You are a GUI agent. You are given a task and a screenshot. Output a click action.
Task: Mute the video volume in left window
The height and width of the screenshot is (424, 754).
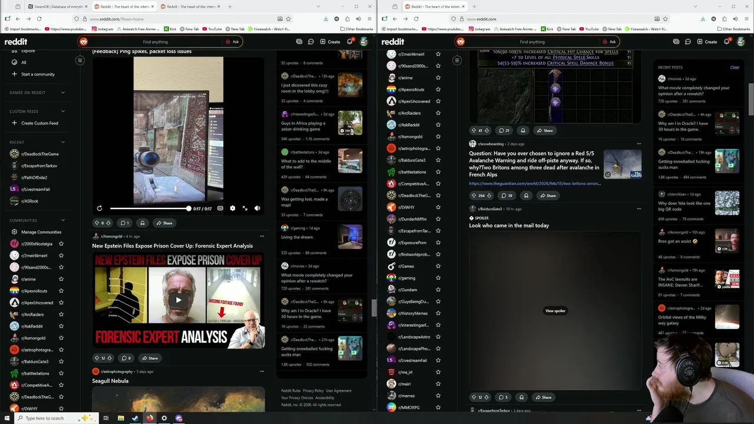[x=257, y=208]
